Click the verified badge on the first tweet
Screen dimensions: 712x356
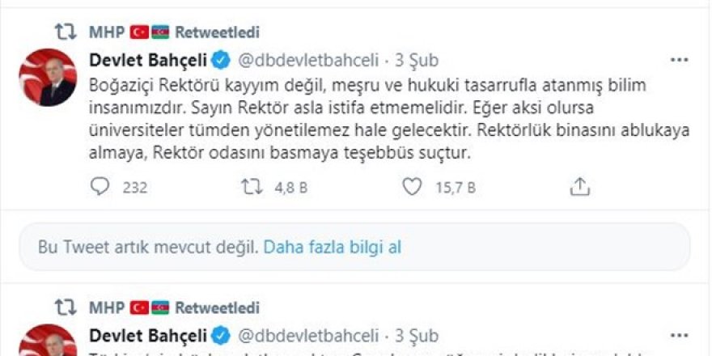[x=220, y=61]
